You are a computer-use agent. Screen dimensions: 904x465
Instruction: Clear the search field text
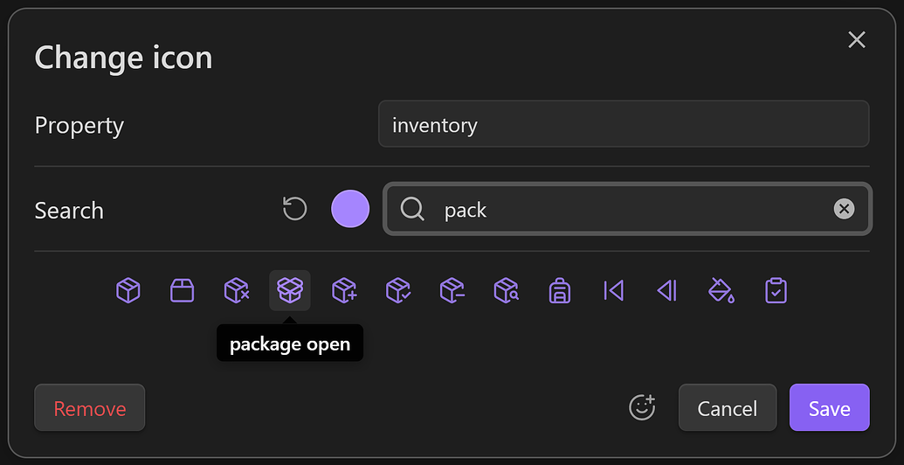coord(844,209)
